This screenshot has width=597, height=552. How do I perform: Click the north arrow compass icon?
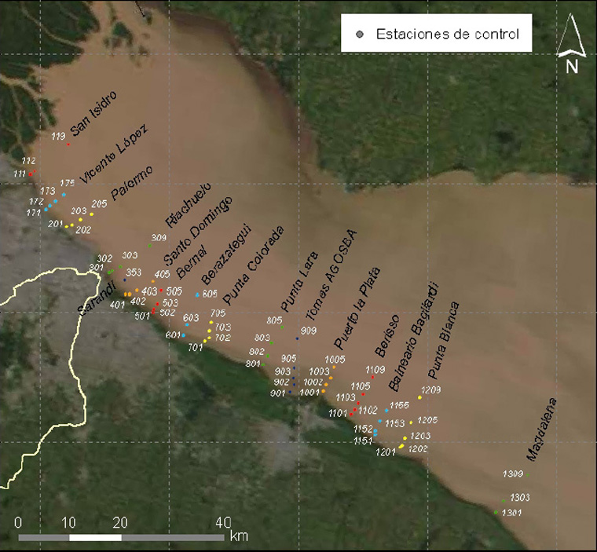571,47
